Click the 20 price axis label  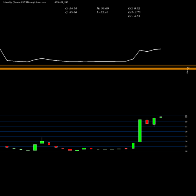tap(186, 151)
